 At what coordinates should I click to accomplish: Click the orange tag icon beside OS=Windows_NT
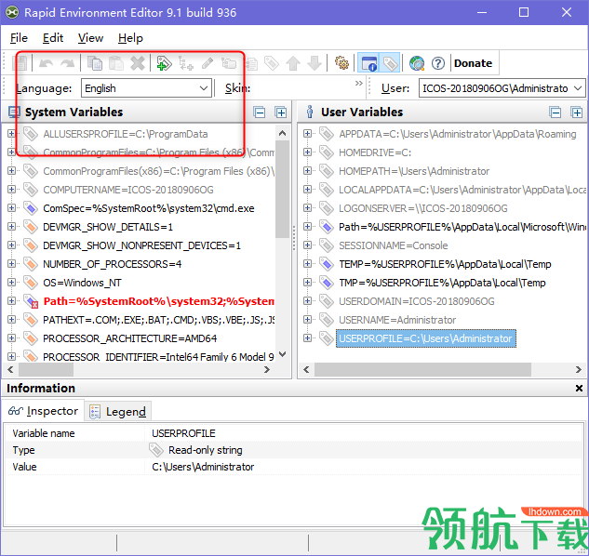pos(31,283)
